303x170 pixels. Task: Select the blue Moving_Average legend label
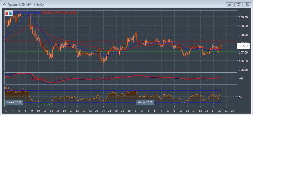pos(26,12)
